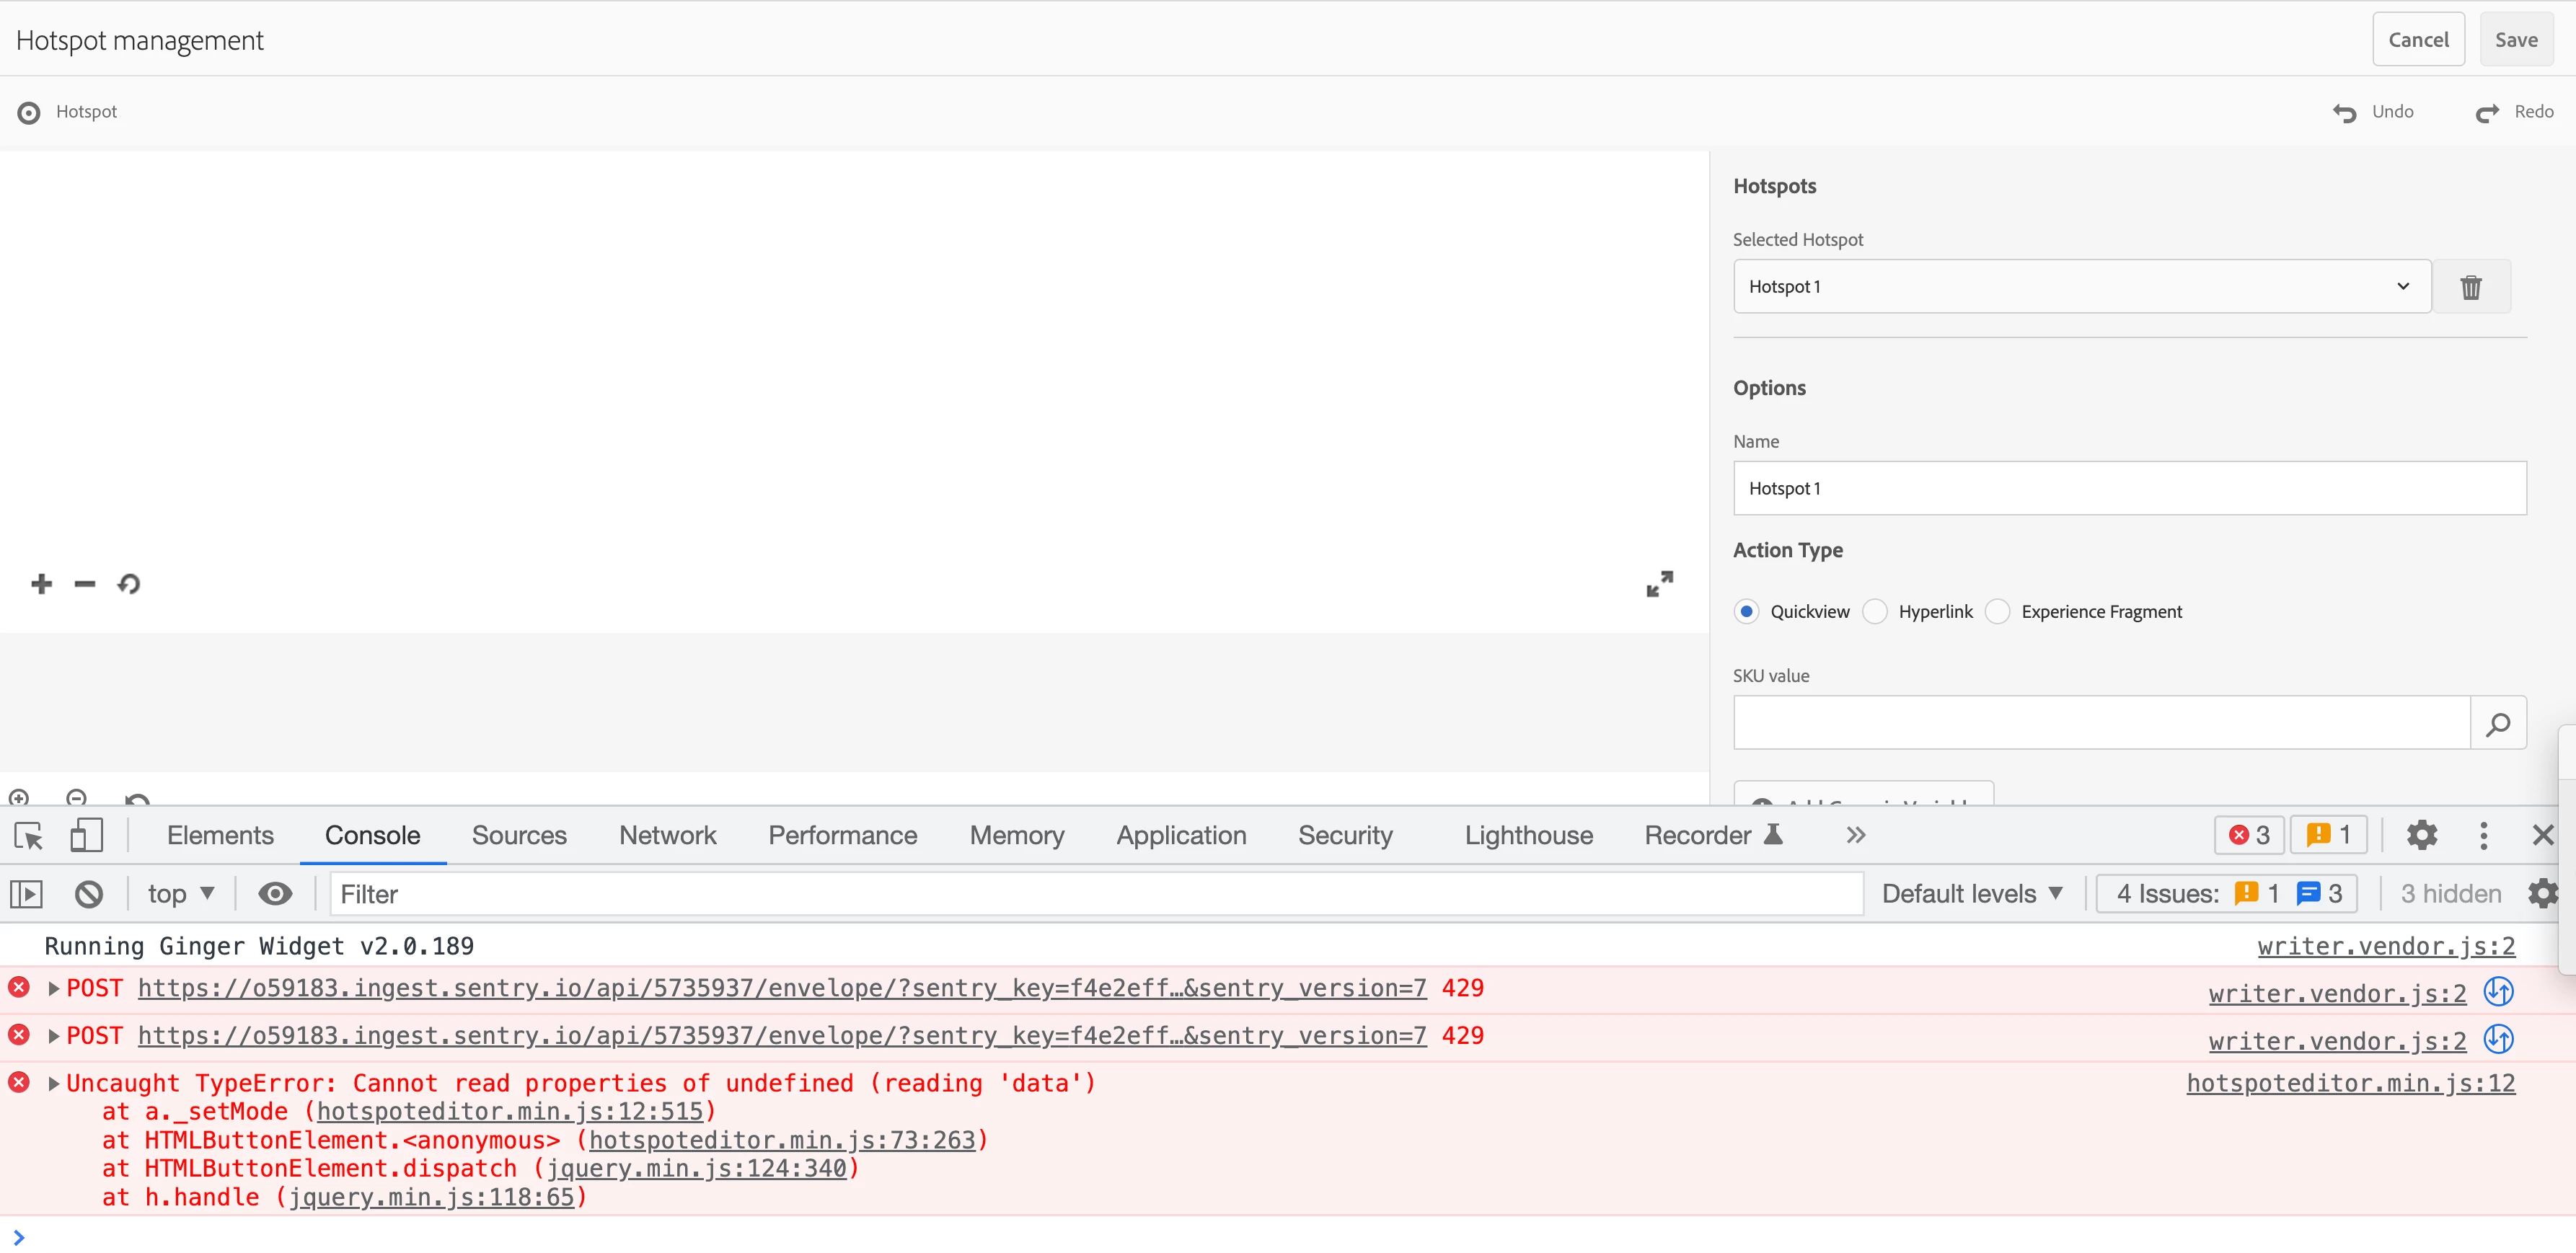Switch to the Network tab
2576x1253 pixels.
point(667,835)
